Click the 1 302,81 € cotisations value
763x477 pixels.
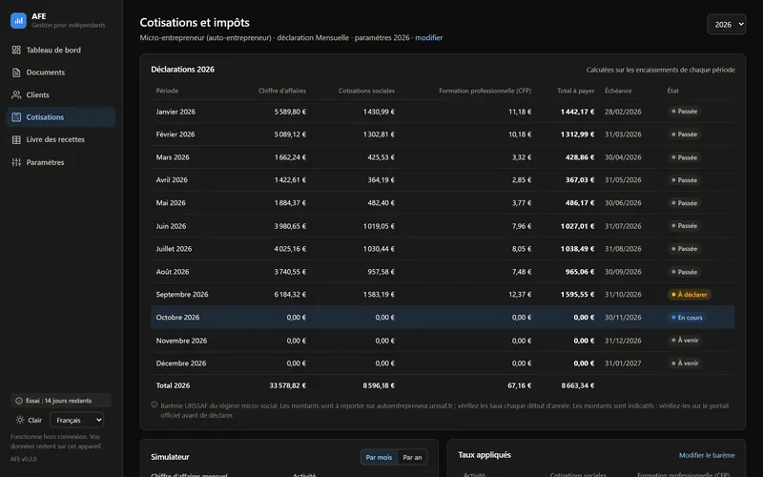(379, 135)
